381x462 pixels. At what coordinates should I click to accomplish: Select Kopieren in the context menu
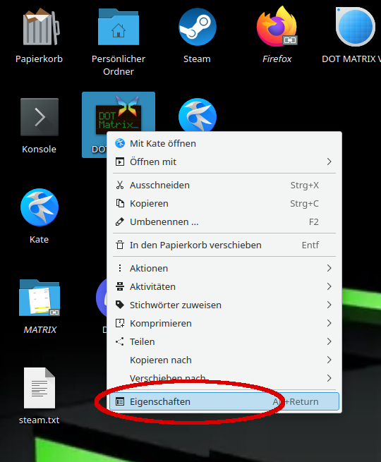pos(224,204)
